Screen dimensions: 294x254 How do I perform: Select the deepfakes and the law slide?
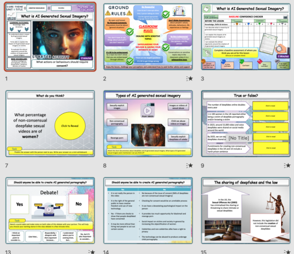click(246, 211)
